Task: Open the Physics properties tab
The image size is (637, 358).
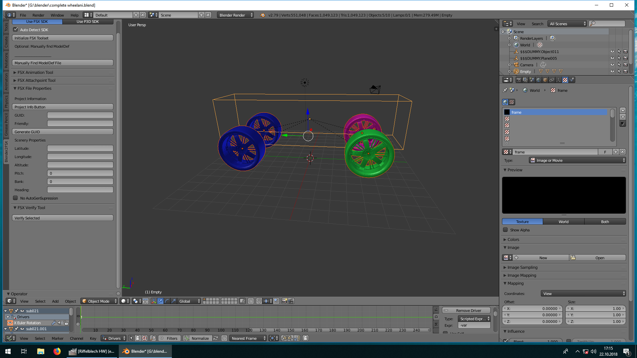Action: (572, 80)
